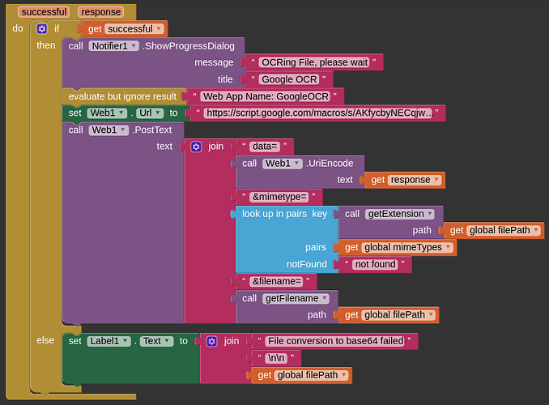
Task: Edit the '\n\n' text string
Action: [276, 358]
